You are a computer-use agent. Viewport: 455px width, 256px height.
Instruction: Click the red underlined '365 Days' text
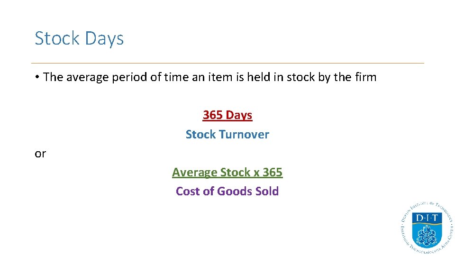(x=227, y=115)
